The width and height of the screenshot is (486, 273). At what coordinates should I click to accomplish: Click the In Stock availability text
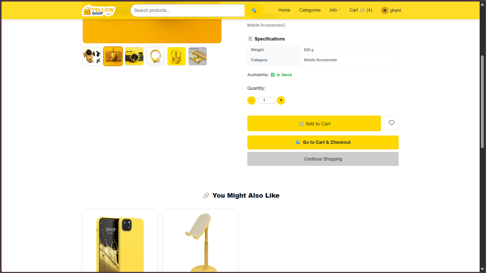tap(284, 75)
